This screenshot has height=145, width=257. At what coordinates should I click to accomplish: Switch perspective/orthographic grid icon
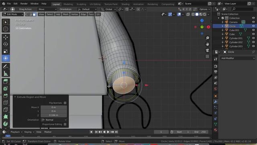(207, 56)
